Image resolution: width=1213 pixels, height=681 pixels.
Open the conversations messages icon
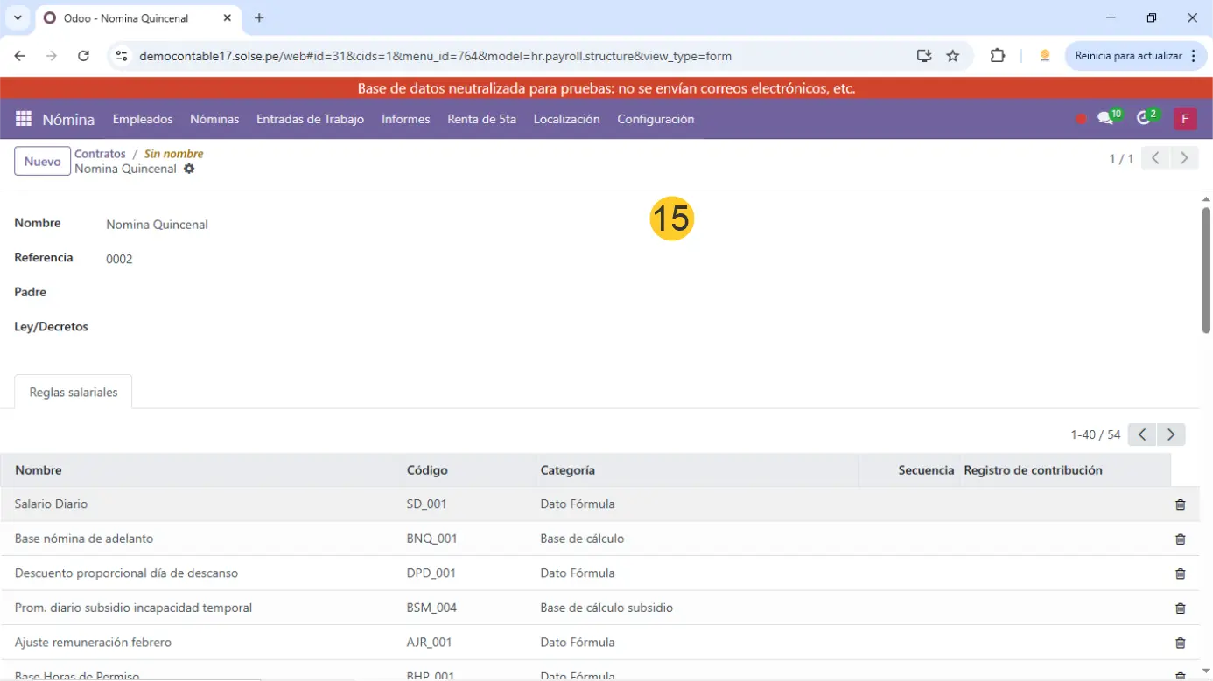(1106, 119)
